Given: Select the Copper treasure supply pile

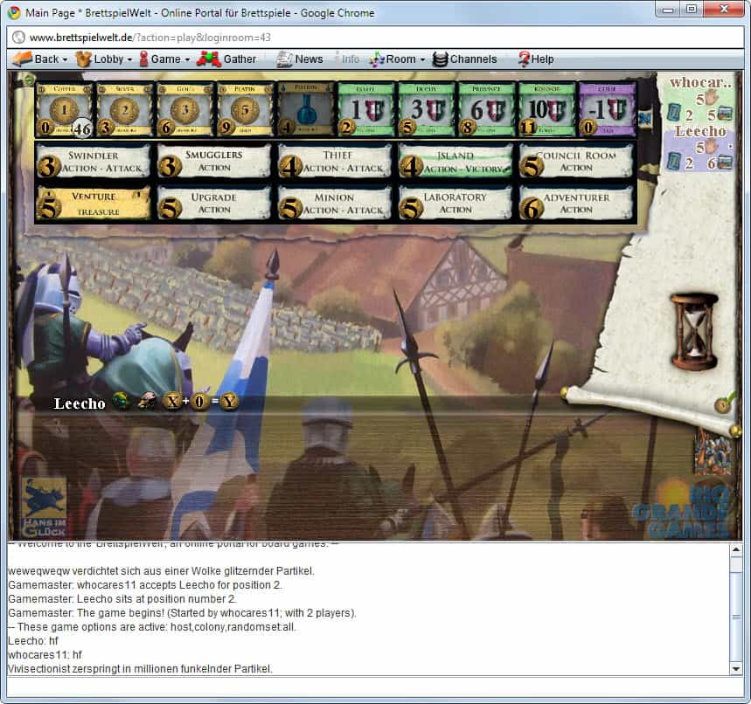Looking at the screenshot, I should (64, 109).
